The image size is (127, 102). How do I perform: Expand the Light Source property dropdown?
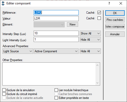[18, 51]
